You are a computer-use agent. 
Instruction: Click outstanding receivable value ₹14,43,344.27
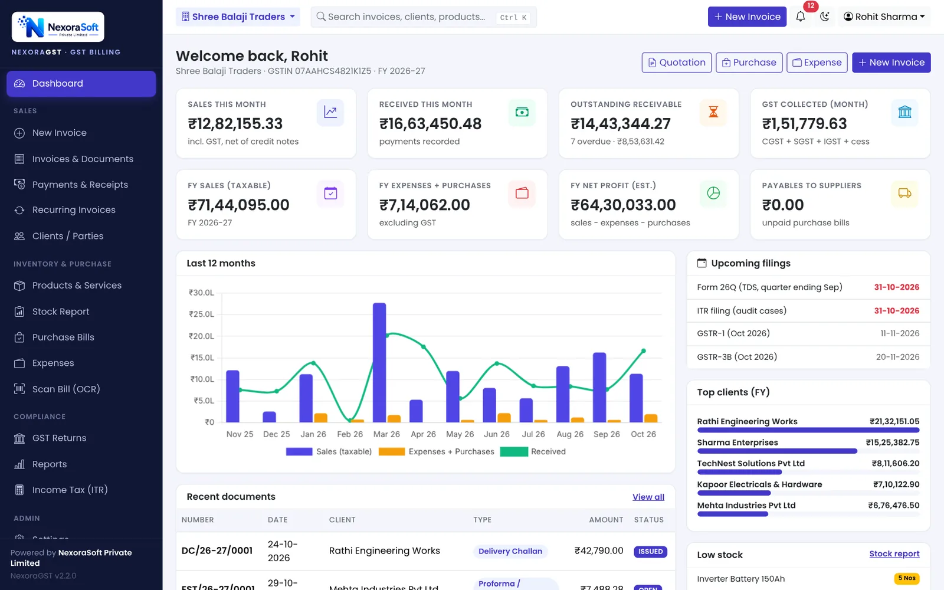pos(621,124)
